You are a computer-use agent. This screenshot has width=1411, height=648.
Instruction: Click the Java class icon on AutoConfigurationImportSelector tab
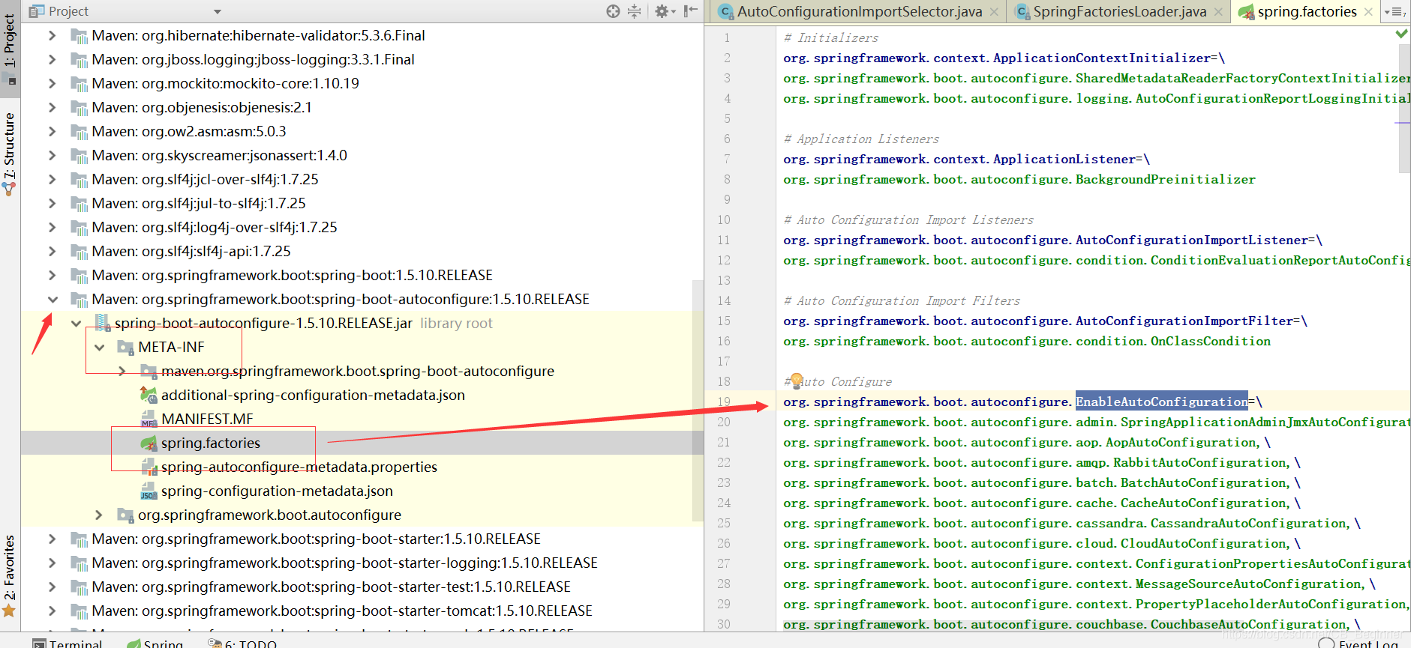coord(726,11)
